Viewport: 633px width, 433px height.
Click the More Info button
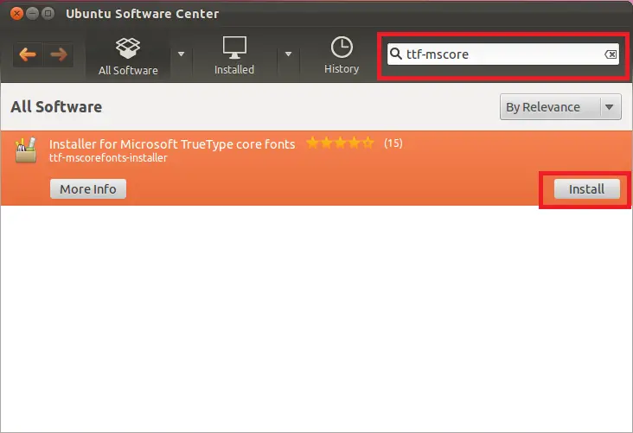(88, 189)
